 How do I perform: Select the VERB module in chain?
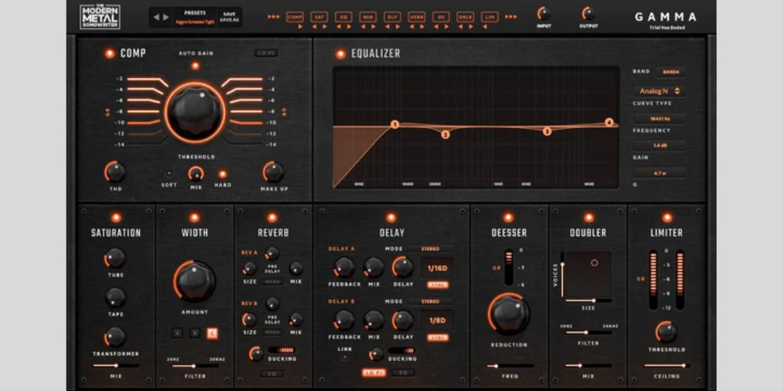pyautogui.click(x=416, y=17)
